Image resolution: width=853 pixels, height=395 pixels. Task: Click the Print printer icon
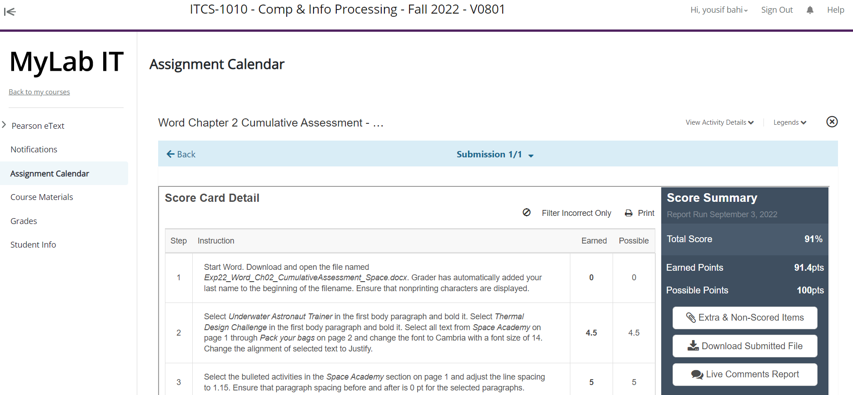629,213
